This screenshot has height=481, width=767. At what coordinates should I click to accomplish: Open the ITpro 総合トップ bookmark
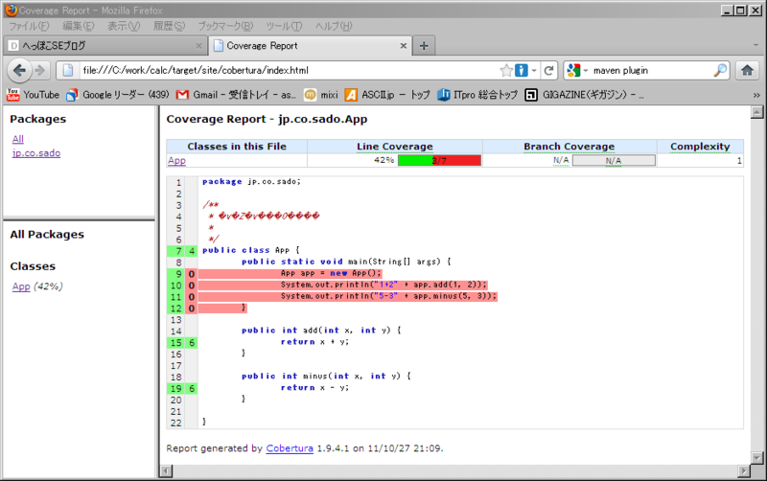pos(476,95)
